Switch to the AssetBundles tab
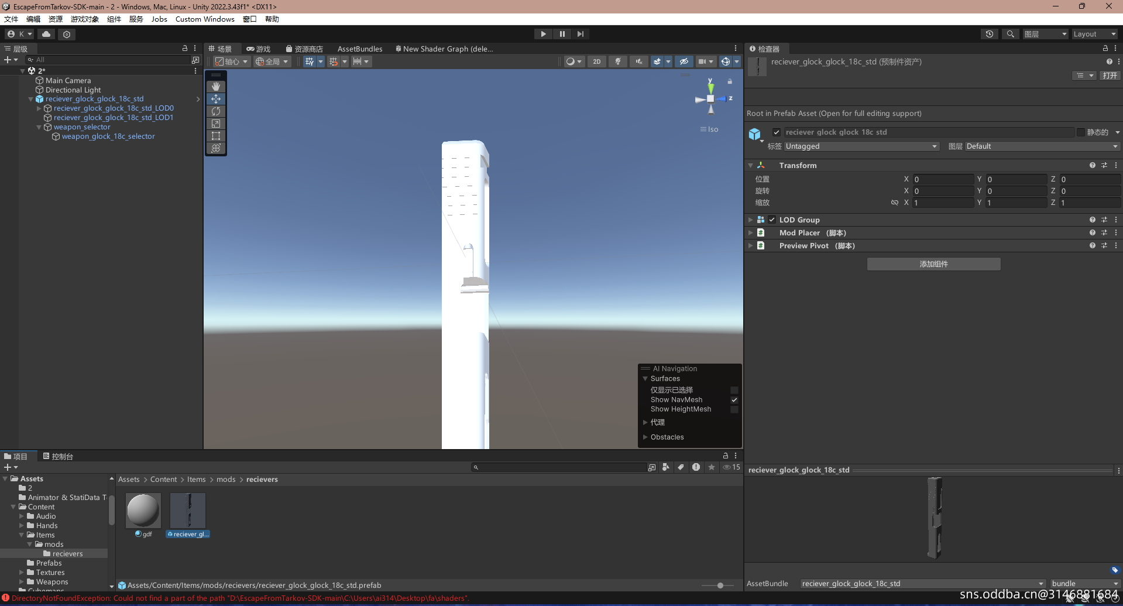Screen dimensions: 1123x606 pyautogui.click(x=360, y=49)
